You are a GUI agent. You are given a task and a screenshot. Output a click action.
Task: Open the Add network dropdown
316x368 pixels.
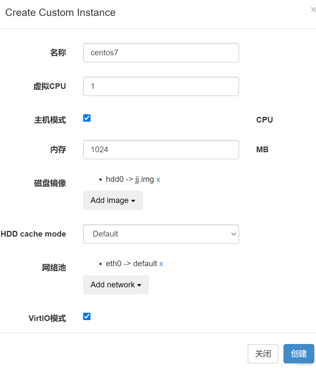(x=116, y=285)
